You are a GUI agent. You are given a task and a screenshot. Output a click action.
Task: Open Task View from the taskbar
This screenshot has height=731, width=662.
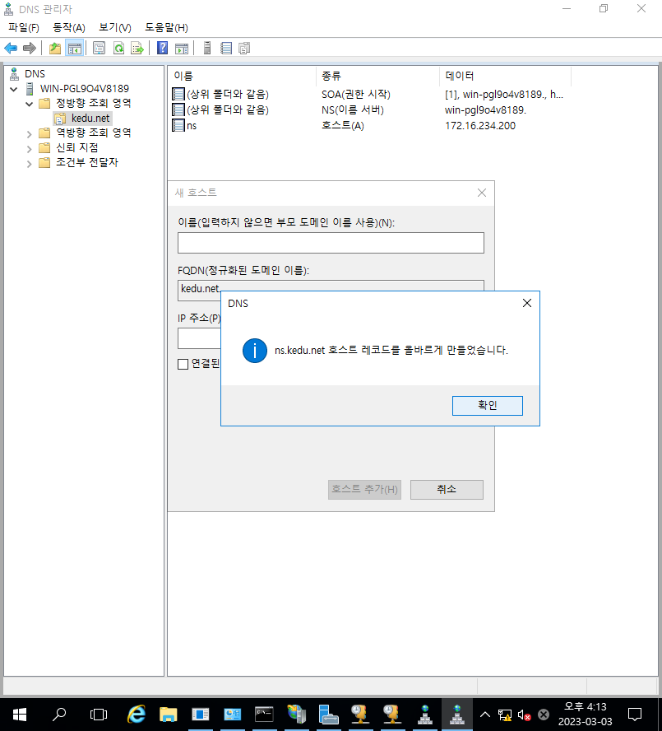(99, 715)
